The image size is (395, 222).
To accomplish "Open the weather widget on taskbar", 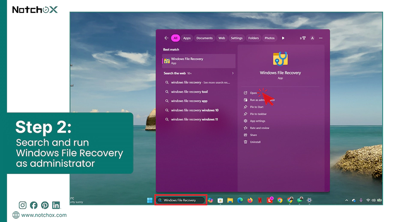I will [77, 200].
